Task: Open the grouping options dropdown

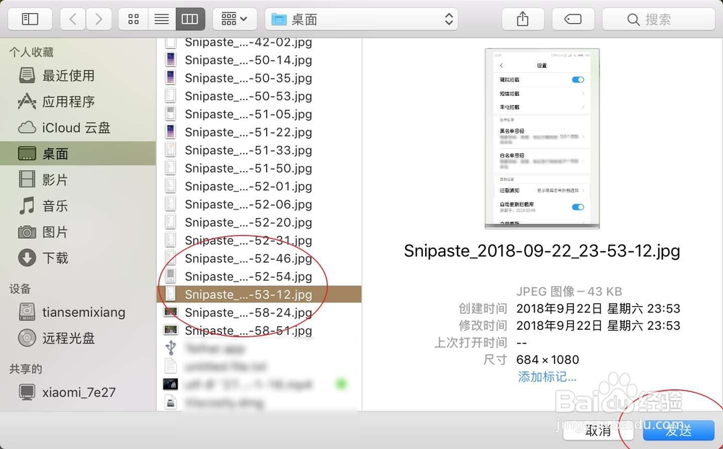Action: [x=233, y=19]
